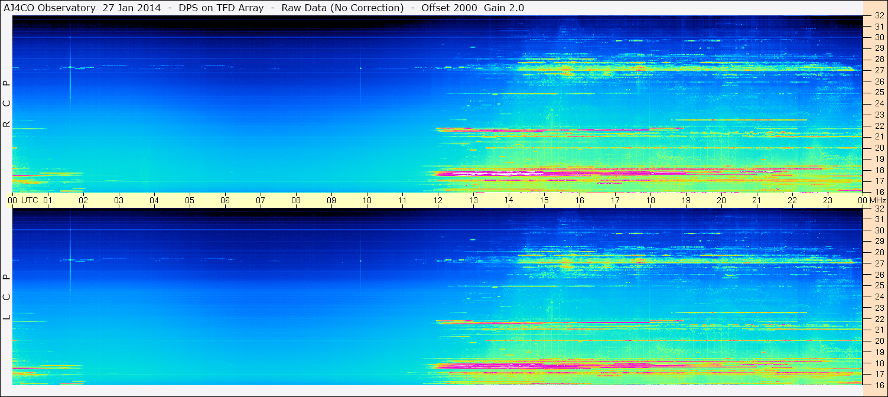
Task: Click the Offset 2000 value
Action: 448,8
